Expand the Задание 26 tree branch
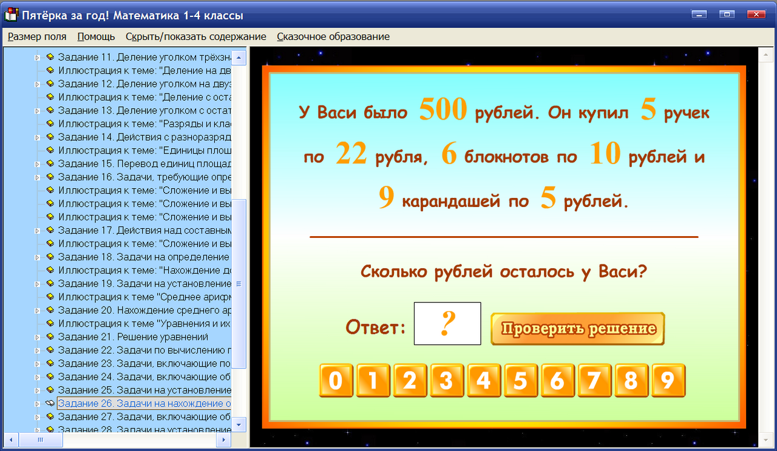The width and height of the screenshot is (777, 451). [x=36, y=403]
